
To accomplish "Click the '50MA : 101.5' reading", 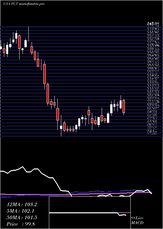I will pos(22,218).
